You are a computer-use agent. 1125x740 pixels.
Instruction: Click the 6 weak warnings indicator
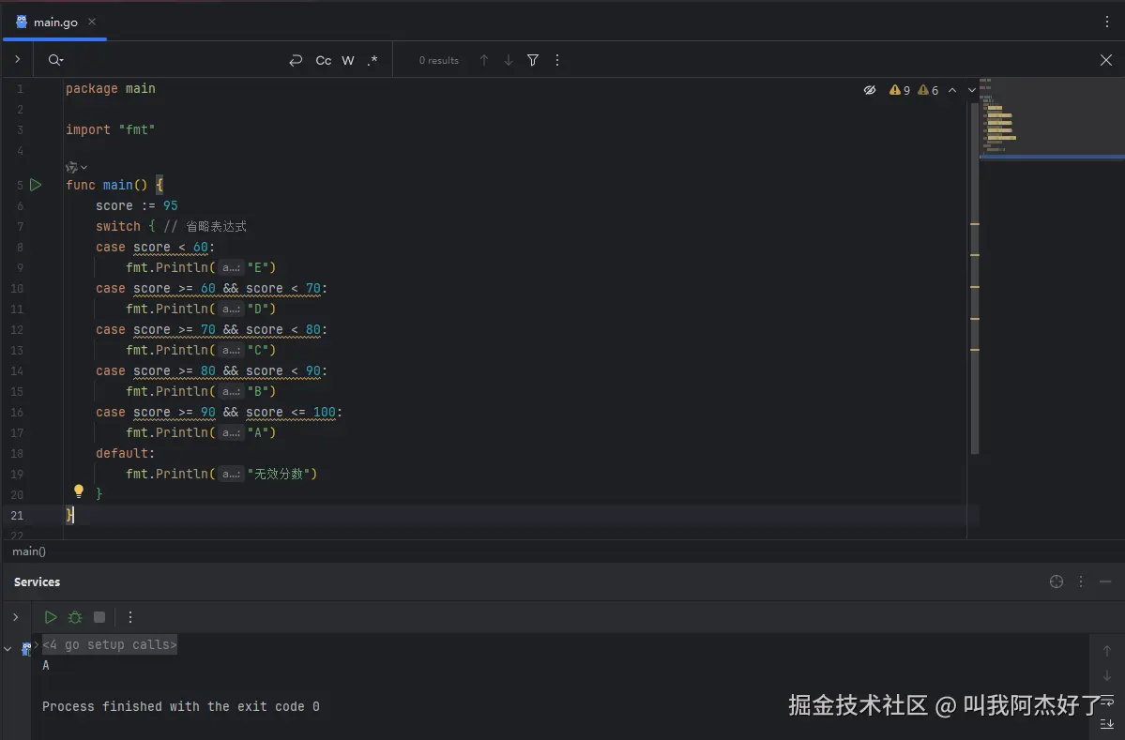[x=928, y=90]
